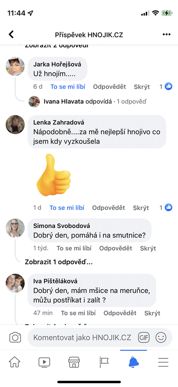Reply to Iva Pištěláková's comment via Odpovědět

[x=120, y=313]
